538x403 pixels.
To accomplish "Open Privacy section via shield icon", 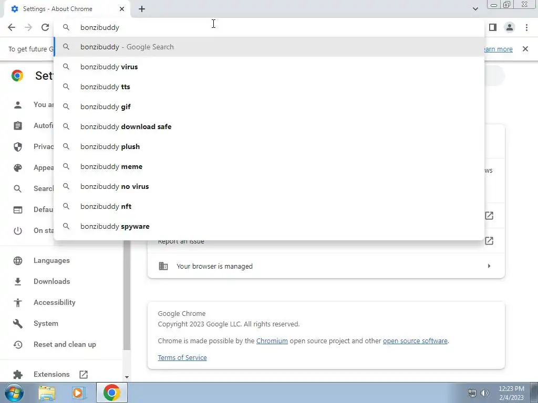I will 17,147.
